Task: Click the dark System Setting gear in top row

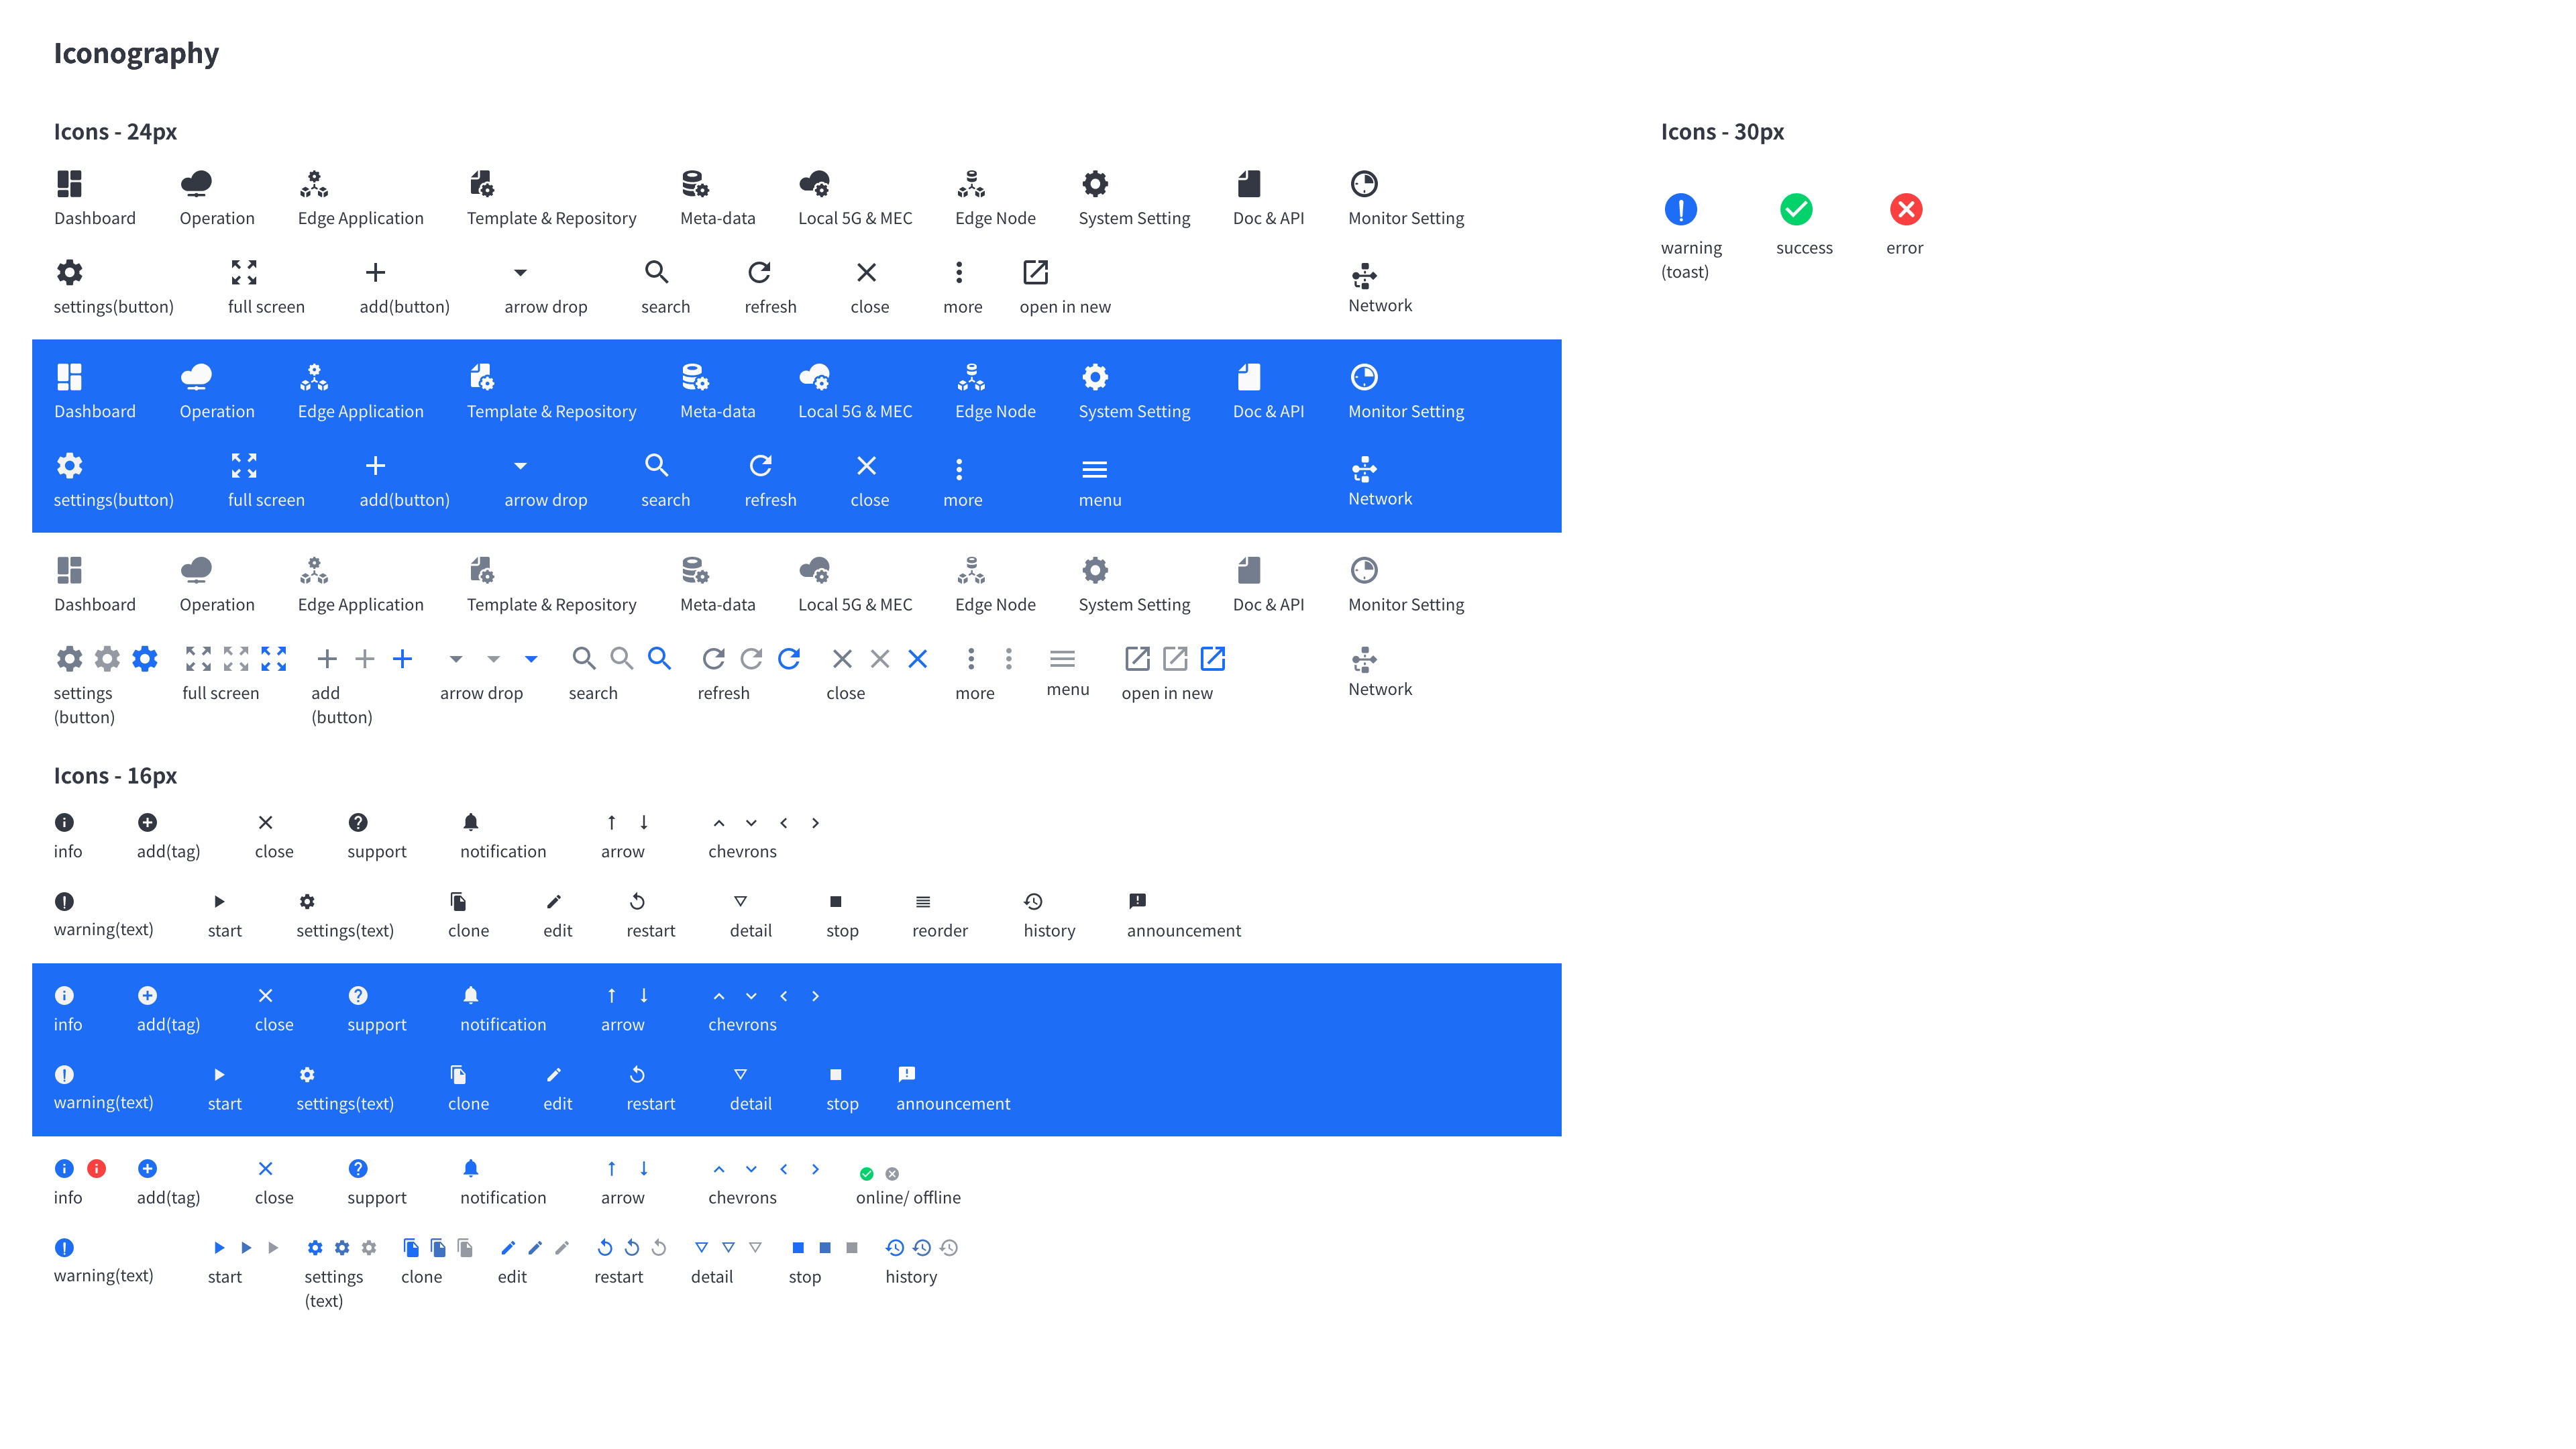Action: [x=1095, y=184]
